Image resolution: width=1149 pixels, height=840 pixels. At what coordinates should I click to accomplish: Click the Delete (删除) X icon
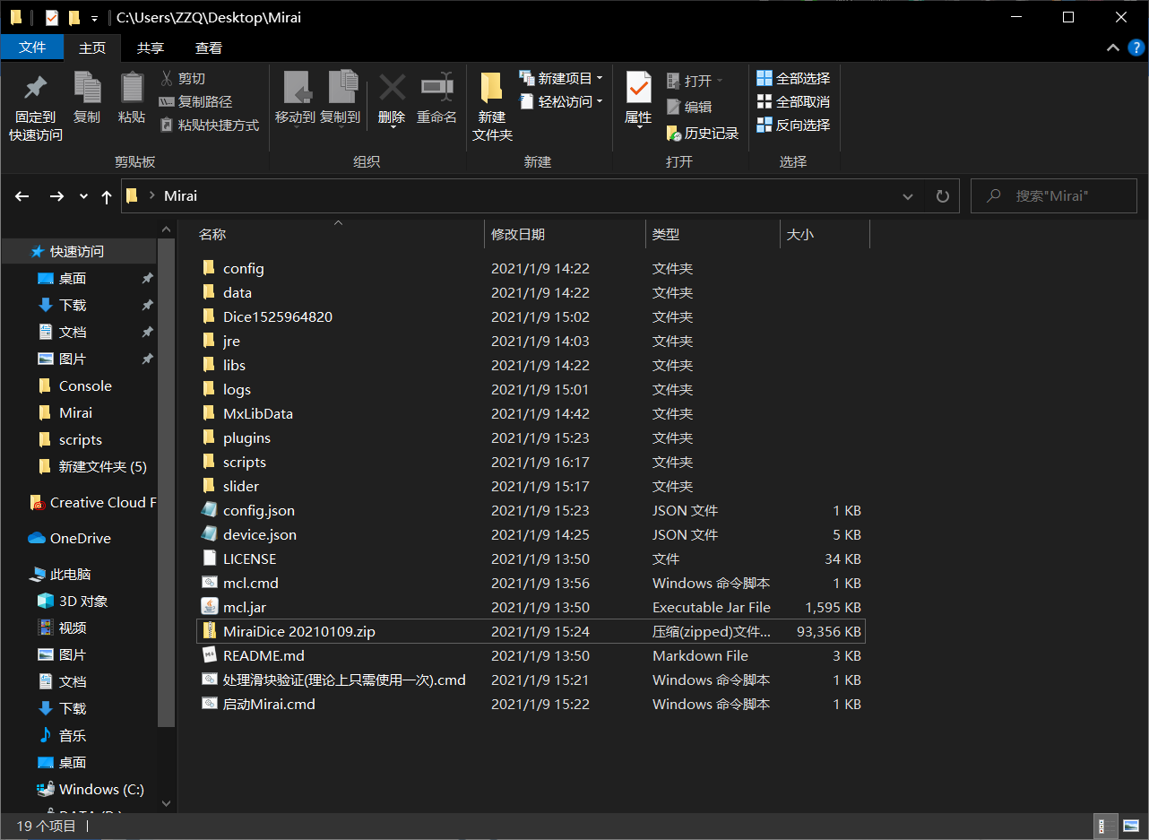tap(392, 88)
